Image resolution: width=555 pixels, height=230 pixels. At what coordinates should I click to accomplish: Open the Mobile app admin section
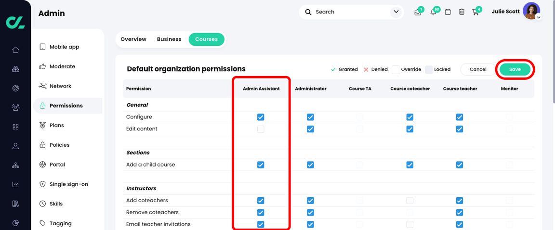pos(64,47)
